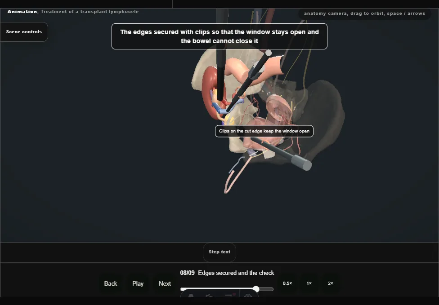Click the 'Clips on the cut edge' annotation label
Screen dimensions: 439x305
coord(264,131)
